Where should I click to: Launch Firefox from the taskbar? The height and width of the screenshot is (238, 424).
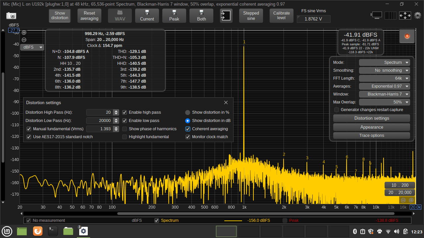click(x=38, y=231)
